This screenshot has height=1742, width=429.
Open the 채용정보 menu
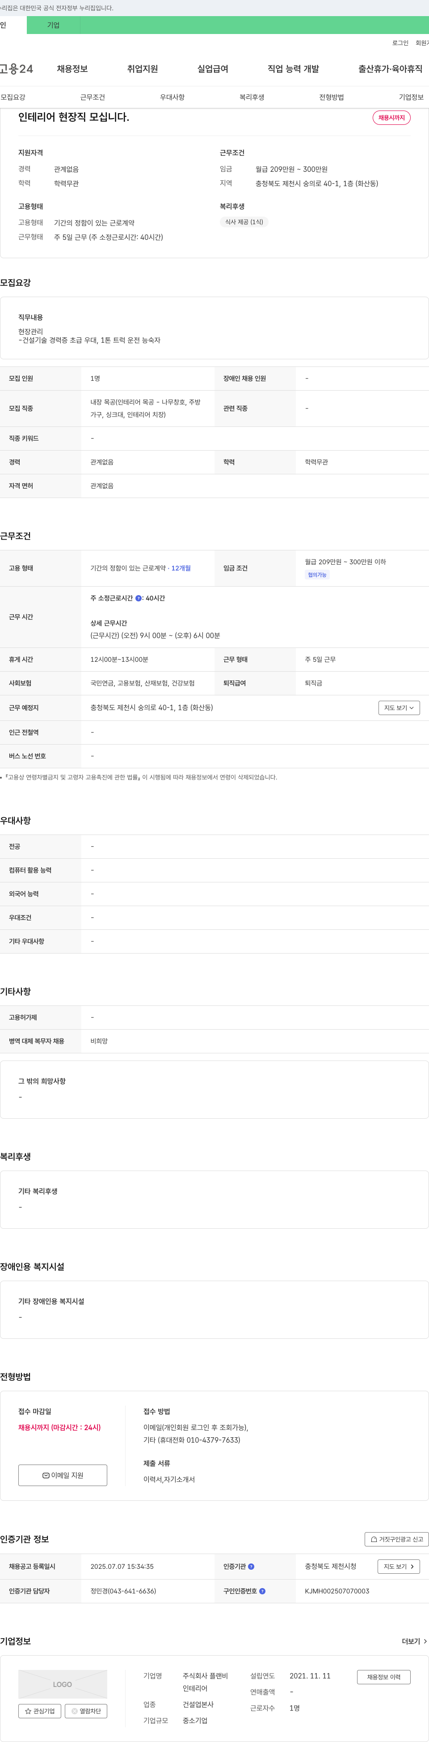(x=72, y=69)
